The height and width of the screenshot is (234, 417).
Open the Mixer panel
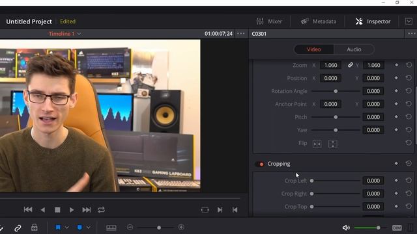click(x=269, y=21)
